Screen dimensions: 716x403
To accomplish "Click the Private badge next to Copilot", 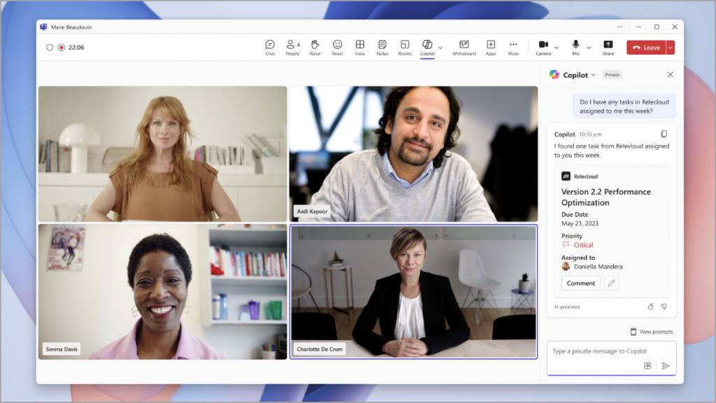I will click(x=612, y=75).
